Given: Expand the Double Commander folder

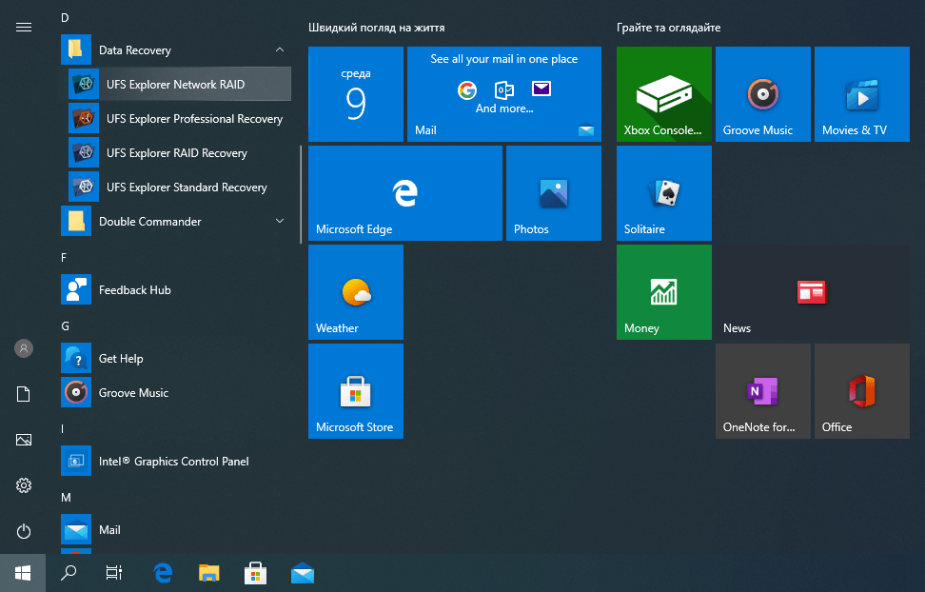Looking at the screenshot, I should (x=279, y=222).
